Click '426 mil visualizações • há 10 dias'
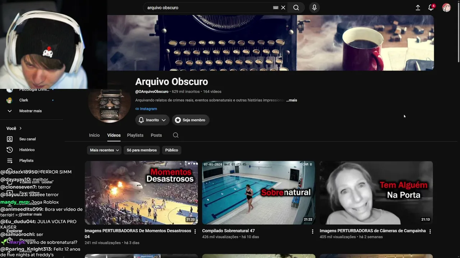The height and width of the screenshot is (258, 460). 231,237
